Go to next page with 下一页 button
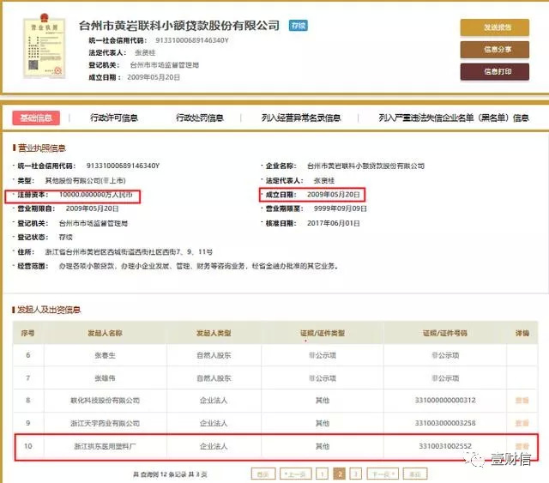 [383, 474]
